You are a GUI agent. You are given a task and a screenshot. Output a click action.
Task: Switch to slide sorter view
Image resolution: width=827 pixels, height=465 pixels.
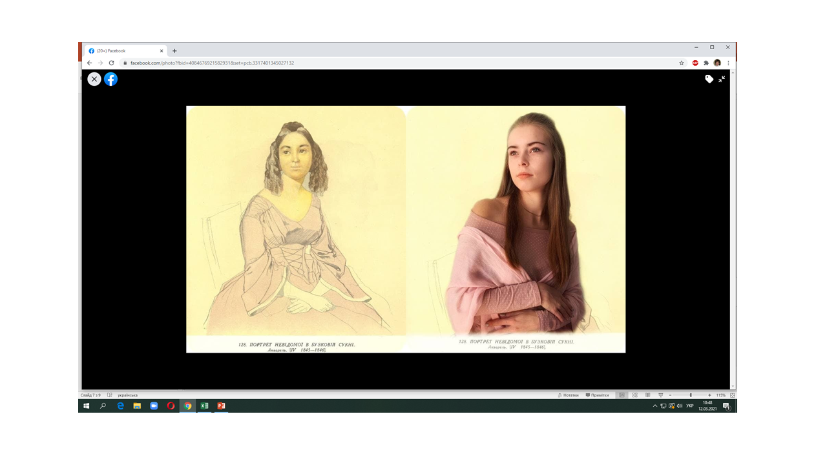(634, 395)
